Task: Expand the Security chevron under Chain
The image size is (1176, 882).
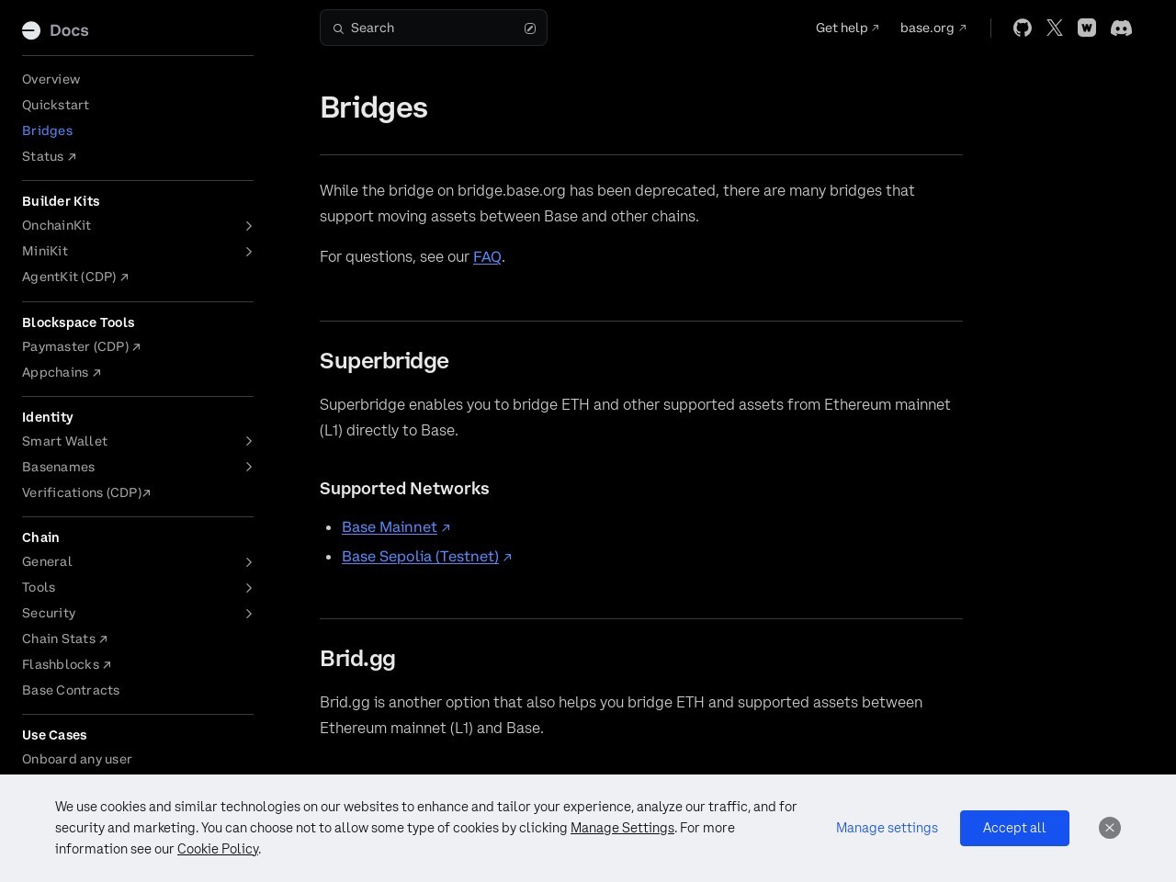Action: pos(248,614)
